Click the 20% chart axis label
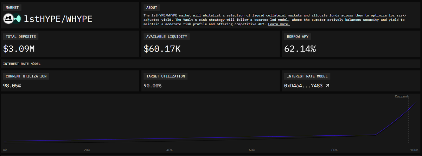Image resolution: width=422 pixels, height=156 pixels. 87,150
